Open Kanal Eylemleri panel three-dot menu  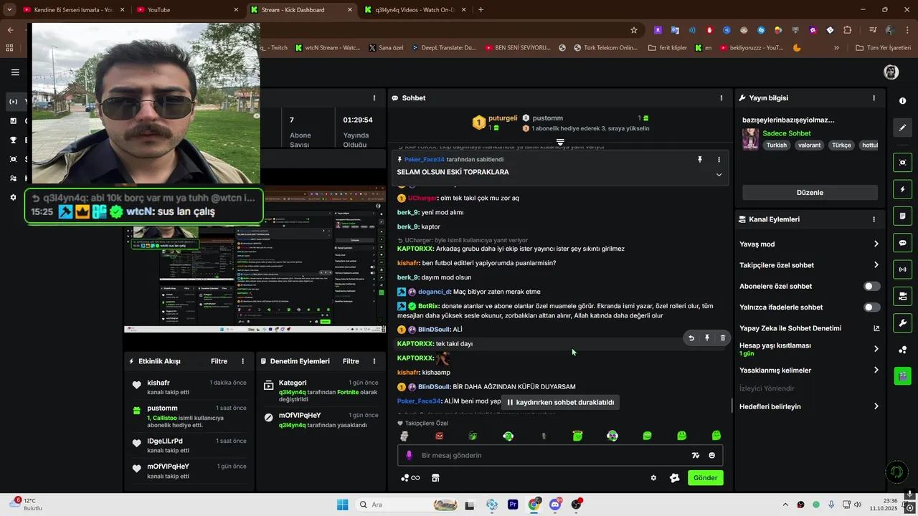[874, 219]
